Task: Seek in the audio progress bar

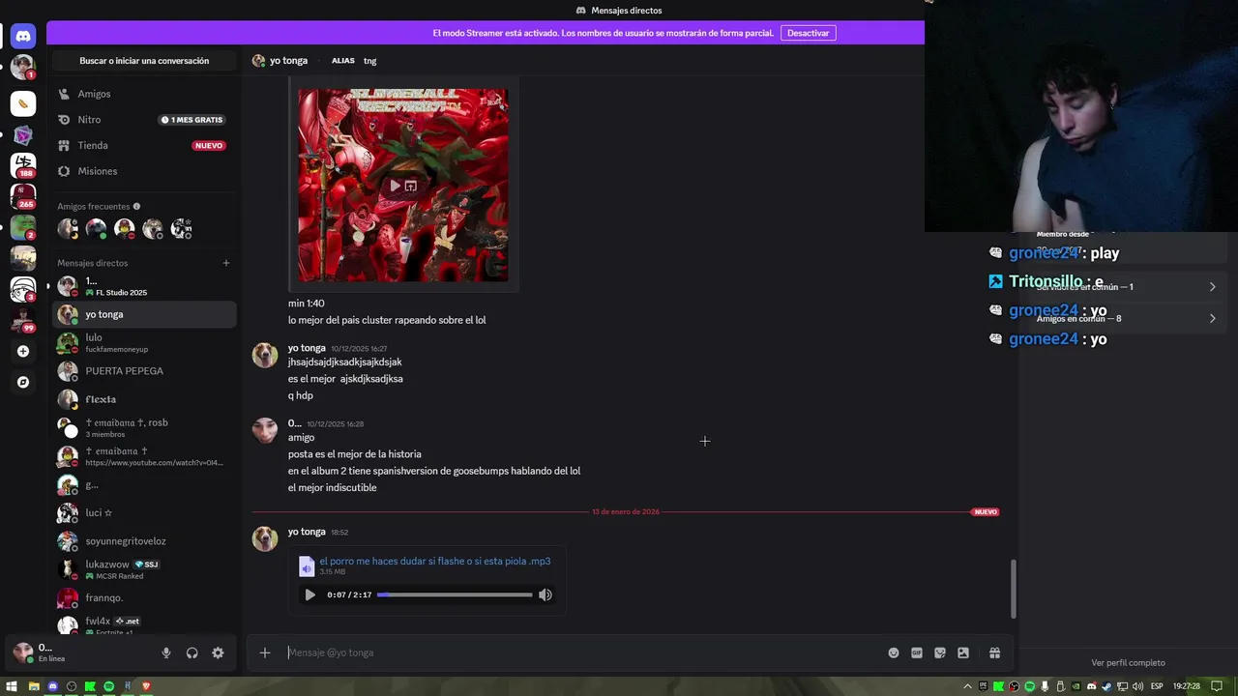Action: click(x=455, y=594)
